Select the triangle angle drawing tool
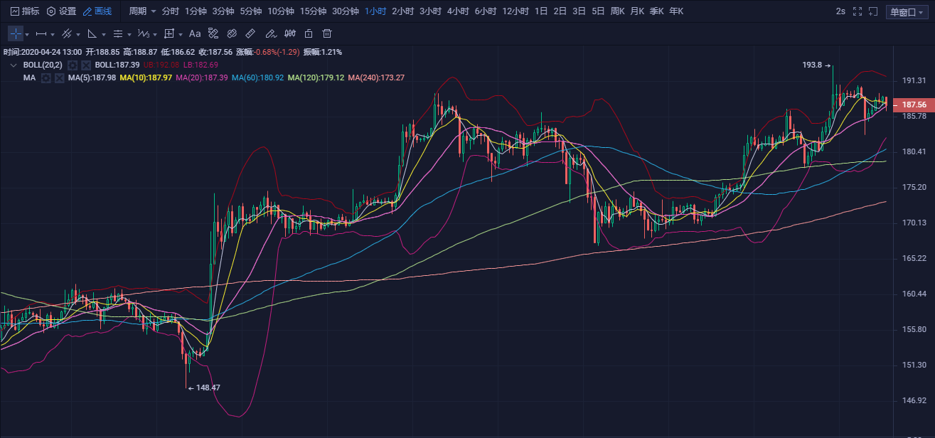 pyautogui.click(x=92, y=33)
